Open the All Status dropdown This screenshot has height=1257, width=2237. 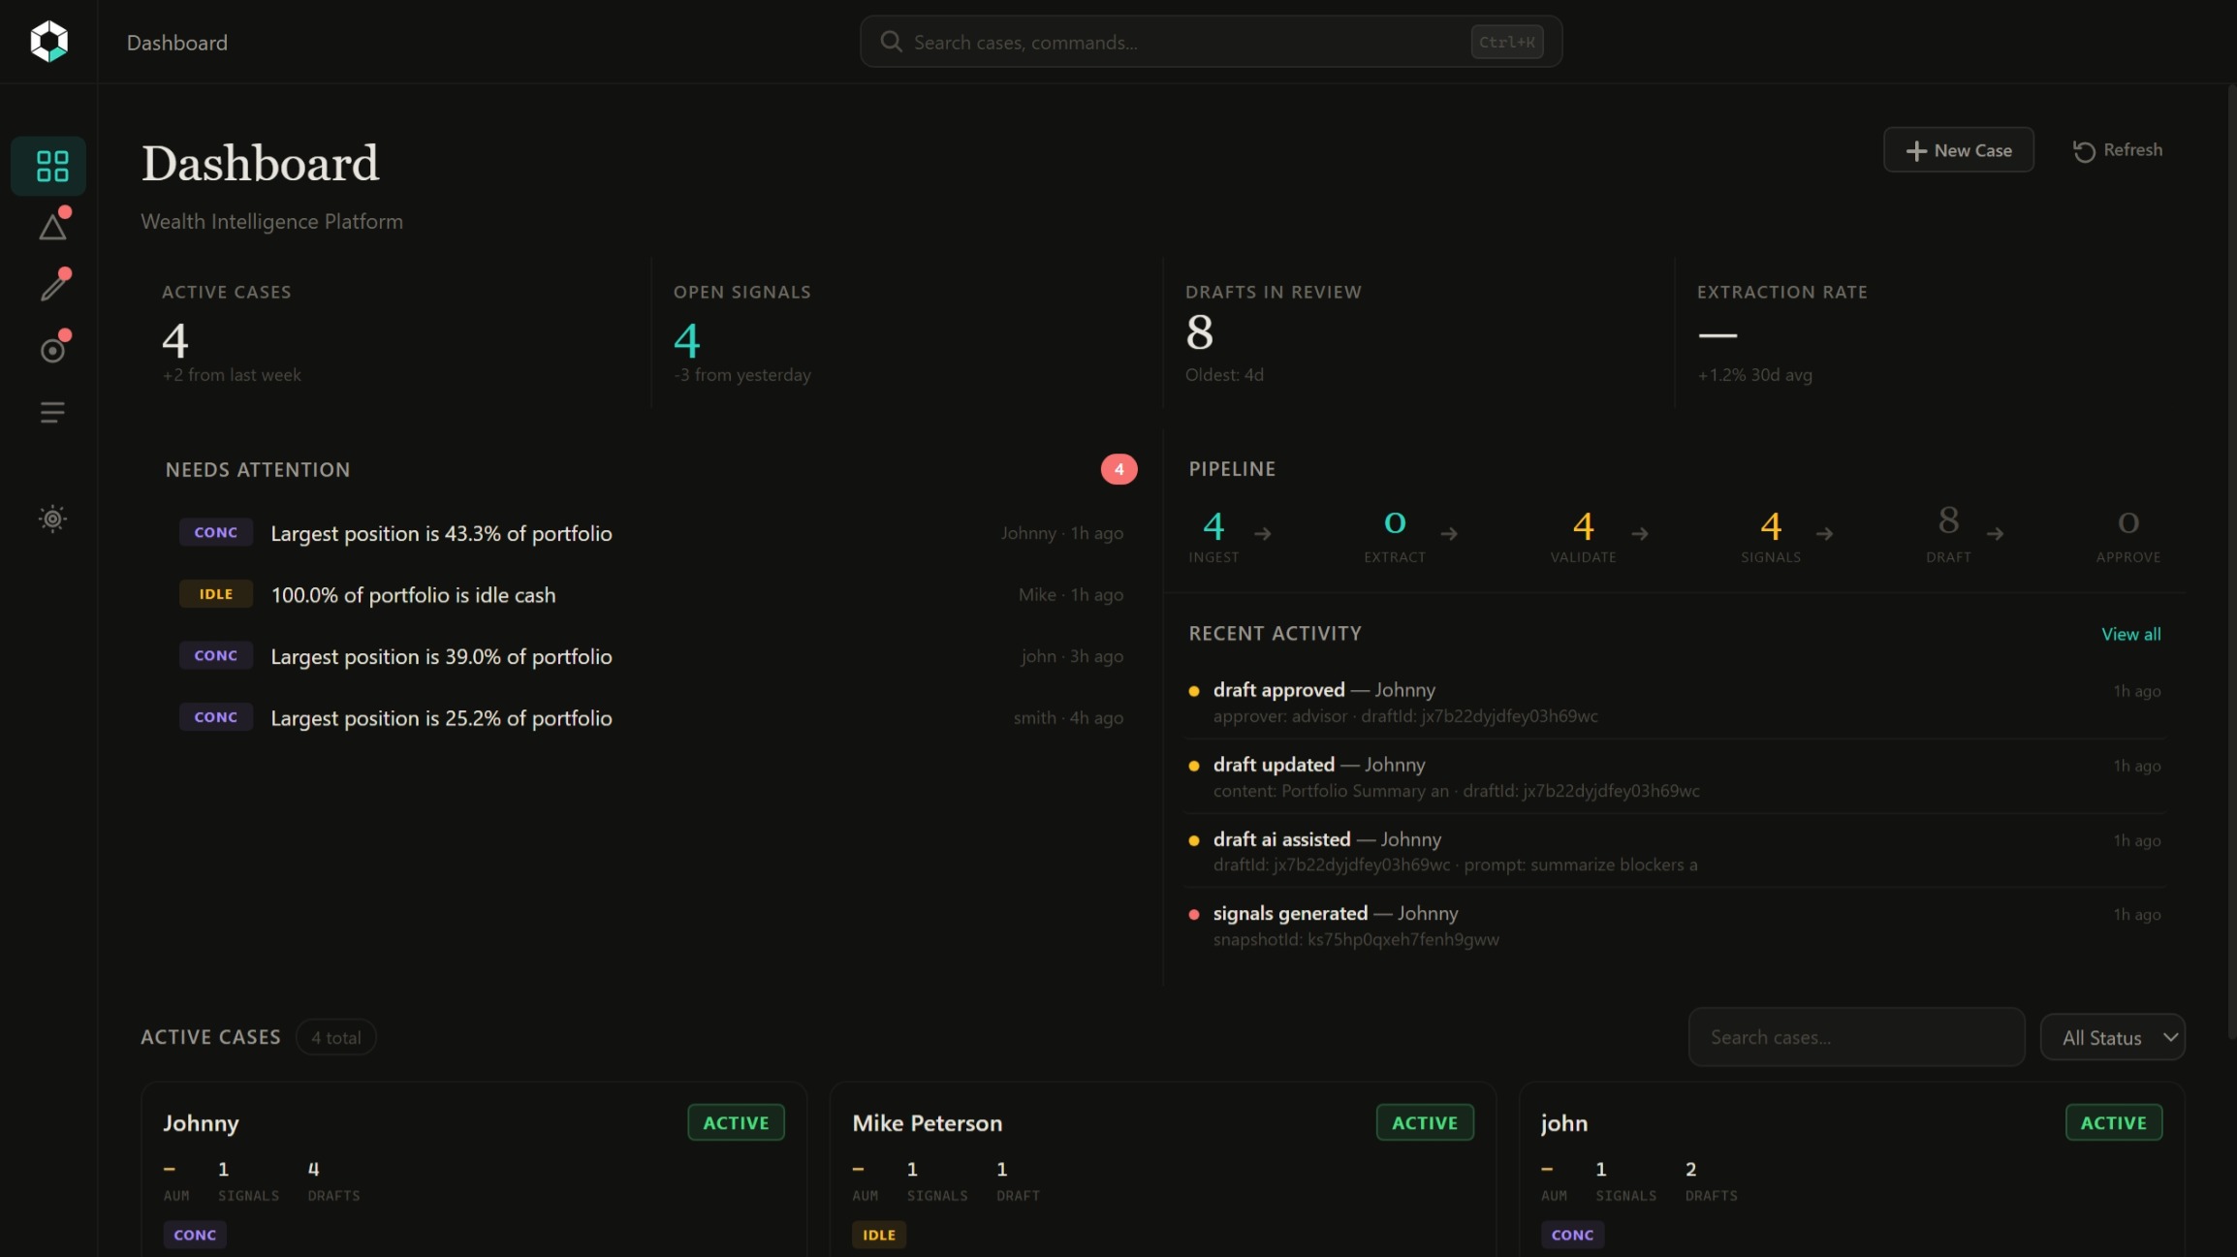pos(2112,1037)
